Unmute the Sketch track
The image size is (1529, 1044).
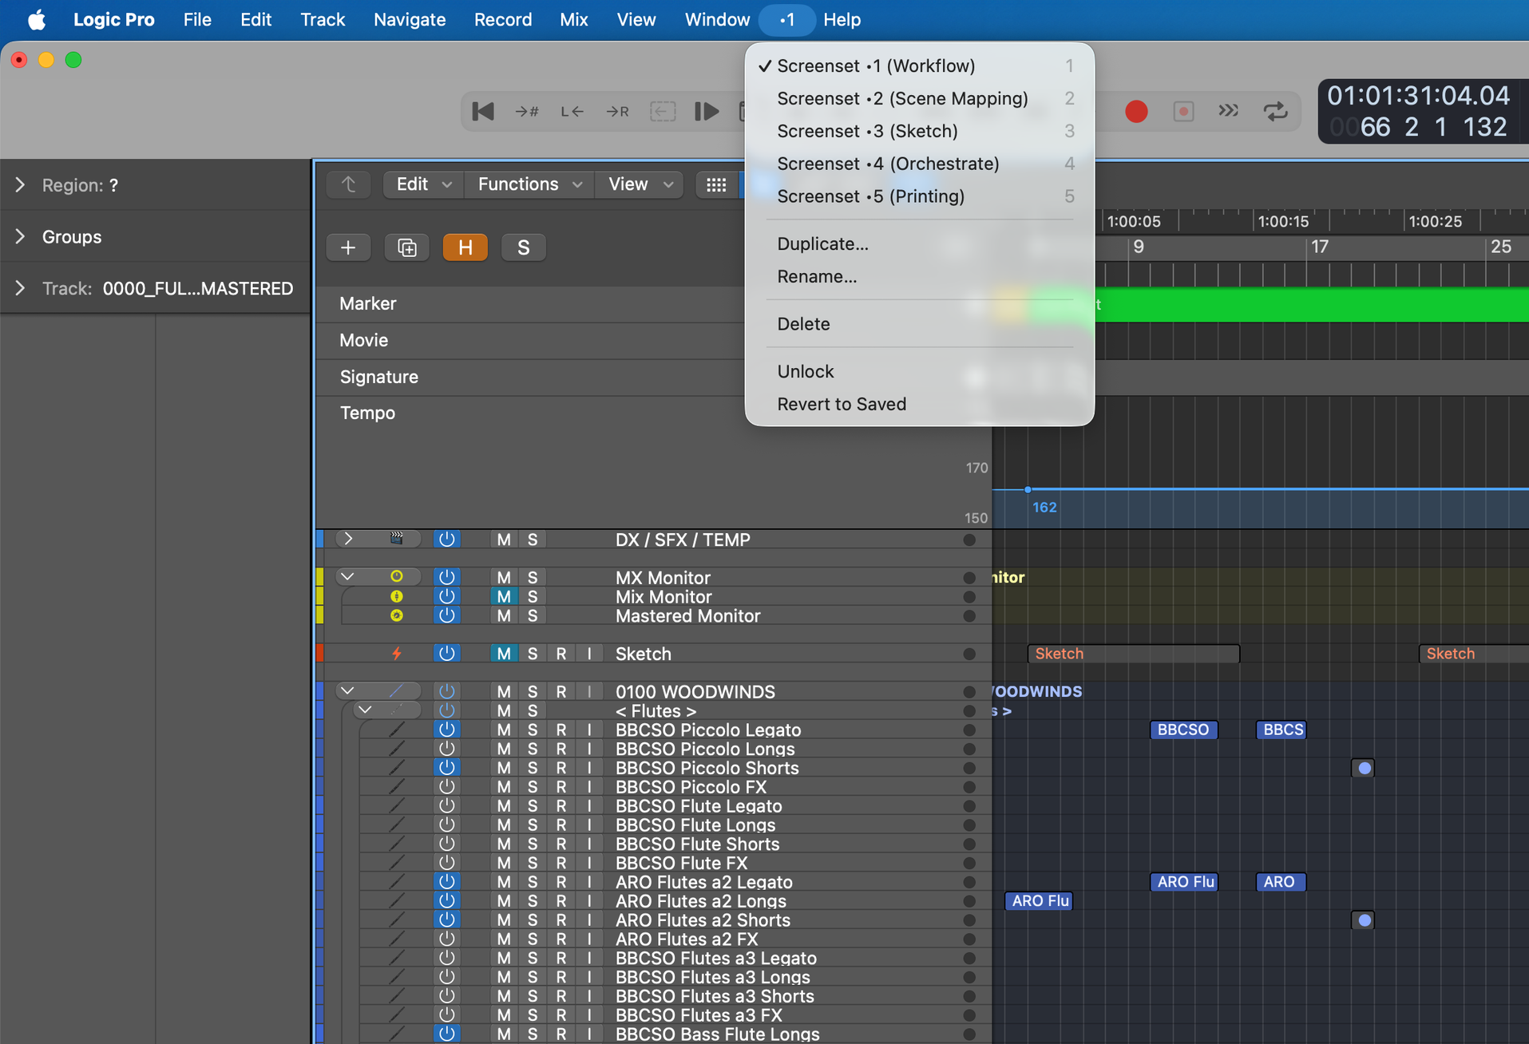coord(503,653)
